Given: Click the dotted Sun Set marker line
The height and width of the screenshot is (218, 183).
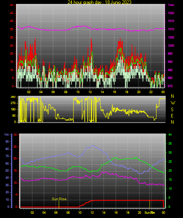Looking at the screenshot, I should click(150, 204).
